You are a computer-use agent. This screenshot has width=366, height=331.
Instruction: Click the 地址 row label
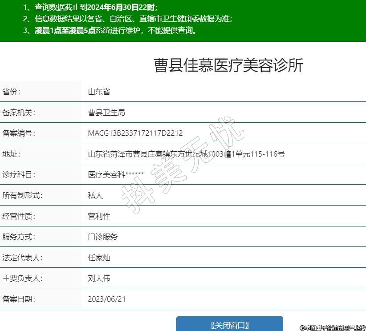click(x=12, y=154)
